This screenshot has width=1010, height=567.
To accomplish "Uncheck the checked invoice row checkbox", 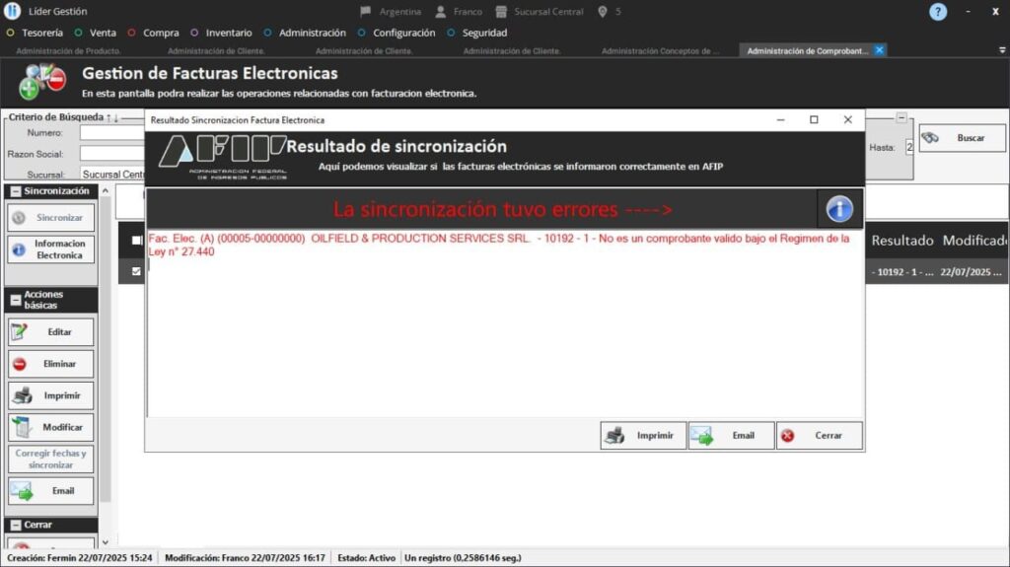I will pos(136,271).
